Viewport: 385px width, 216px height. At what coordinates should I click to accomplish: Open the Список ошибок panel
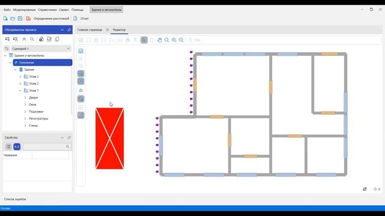(x=15, y=199)
